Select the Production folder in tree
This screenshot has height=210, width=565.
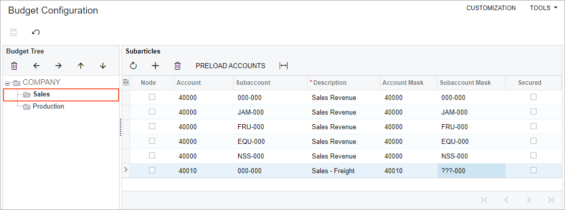coord(48,107)
